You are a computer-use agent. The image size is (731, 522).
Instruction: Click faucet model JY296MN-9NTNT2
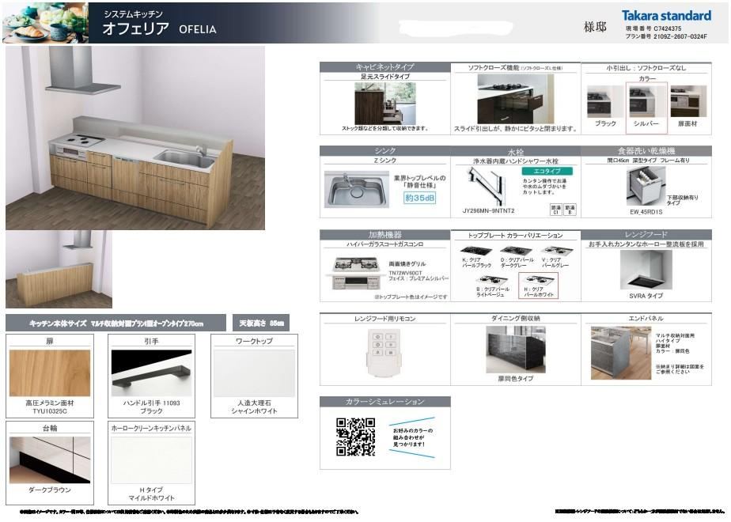(489, 210)
